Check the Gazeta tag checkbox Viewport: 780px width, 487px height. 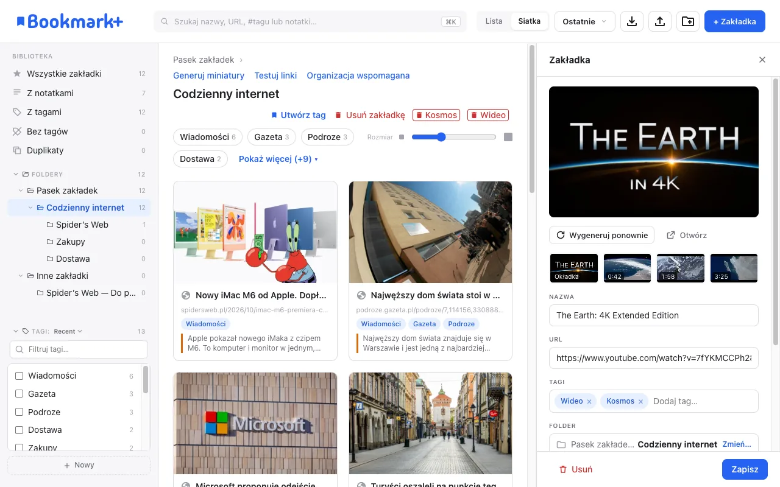[x=19, y=394]
